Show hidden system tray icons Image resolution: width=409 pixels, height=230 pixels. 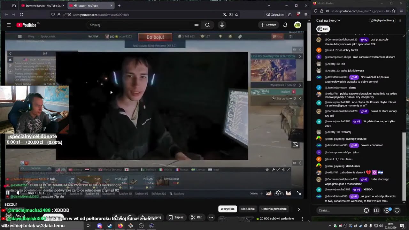click(x=330, y=226)
